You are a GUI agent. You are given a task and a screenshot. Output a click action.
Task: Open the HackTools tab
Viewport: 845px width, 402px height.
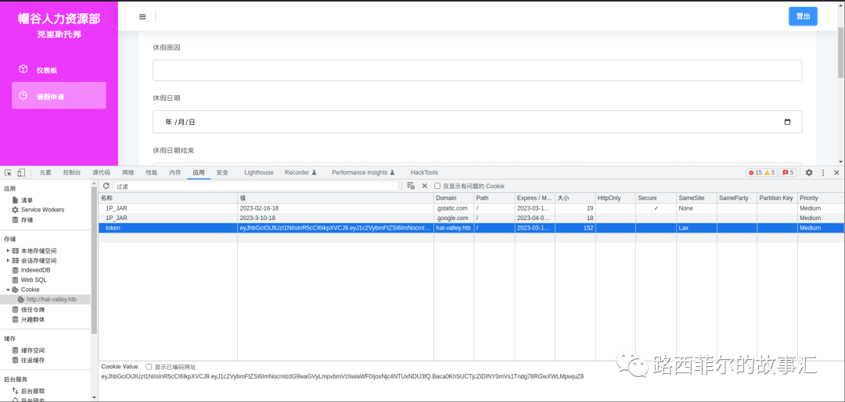424,173
